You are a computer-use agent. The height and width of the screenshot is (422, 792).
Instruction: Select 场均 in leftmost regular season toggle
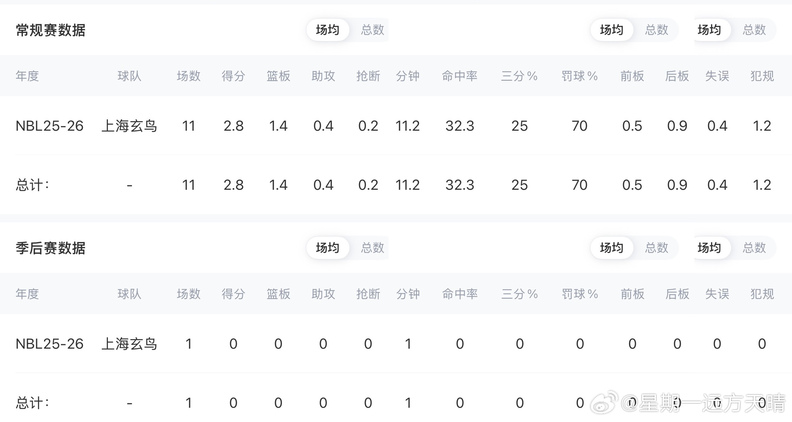328,30
